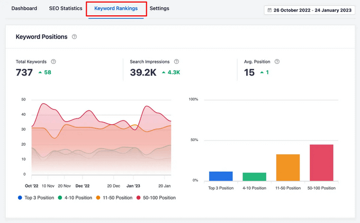The height and width of the screenshot is (223, 360).
Task: Click the Avg. Position help icon
Action: [277, 62]
